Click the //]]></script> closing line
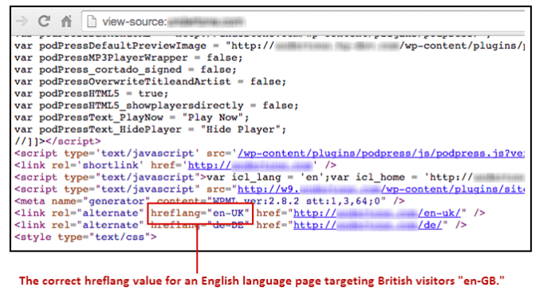The image size is (539, 291). (x=57, y=141)
